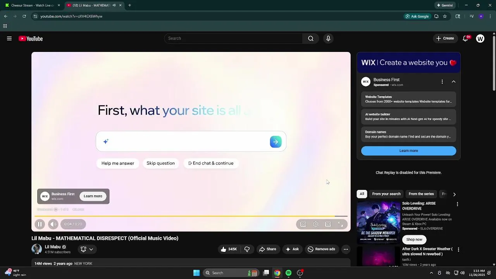Image resolution: width=496 pixels, height=279 pixels.
Task: Open Domain names ad link
Action: [408, 134]
